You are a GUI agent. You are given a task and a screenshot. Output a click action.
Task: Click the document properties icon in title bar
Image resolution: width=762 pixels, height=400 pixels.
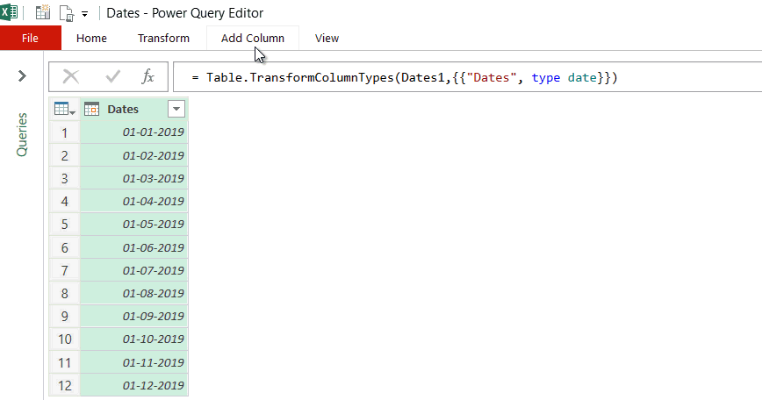click(66, 13)
